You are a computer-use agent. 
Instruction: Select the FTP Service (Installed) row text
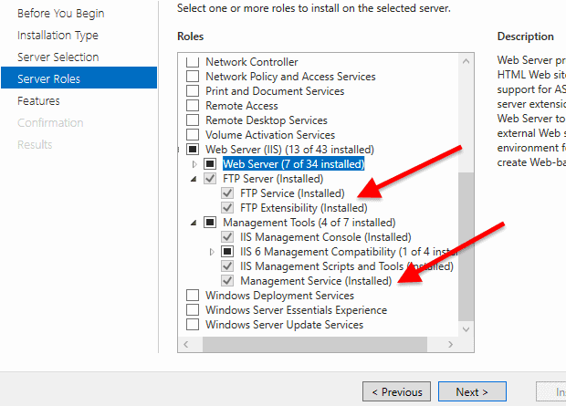point(292,193)
